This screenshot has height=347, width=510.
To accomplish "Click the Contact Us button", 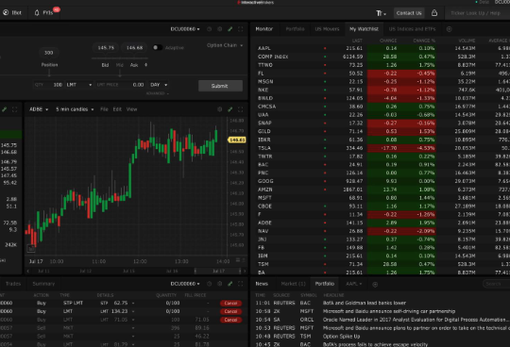I will click(409, 13).
